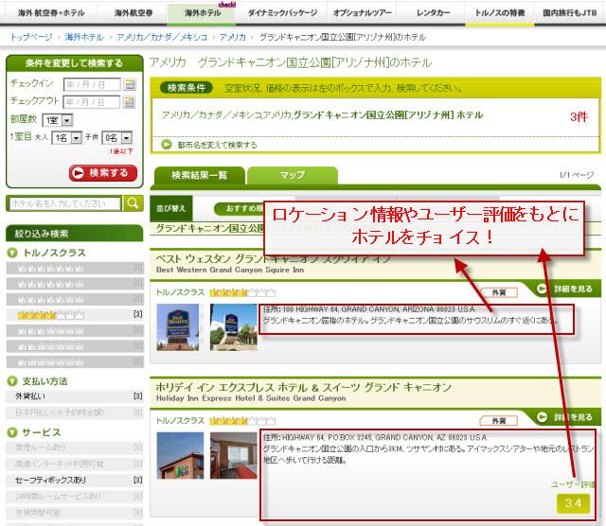Image resolution: width=606 pixels, height=526 pixels.
Task: Go to 海外ホテル breadcrumb link
Action: tap(84, 37)
